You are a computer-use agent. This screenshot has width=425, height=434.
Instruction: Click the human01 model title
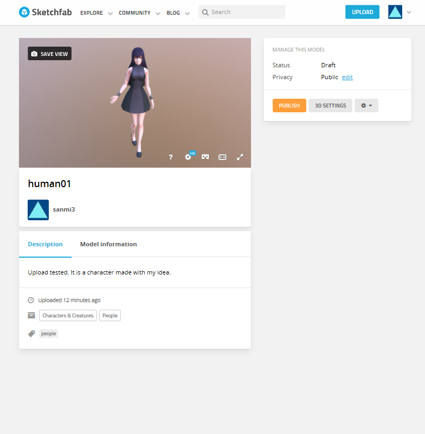pos(49,183)
